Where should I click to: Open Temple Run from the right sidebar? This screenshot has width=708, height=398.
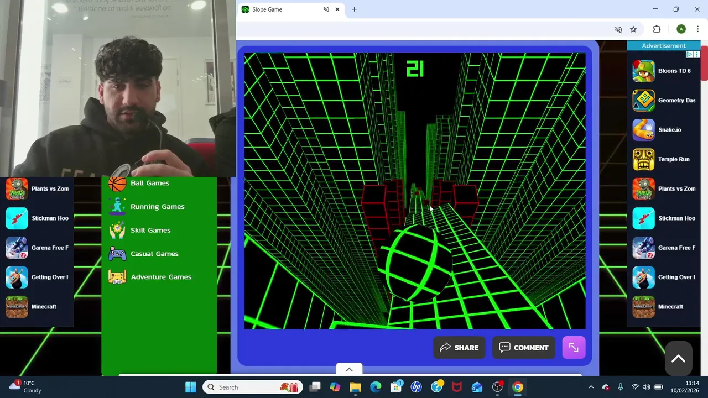643,159
